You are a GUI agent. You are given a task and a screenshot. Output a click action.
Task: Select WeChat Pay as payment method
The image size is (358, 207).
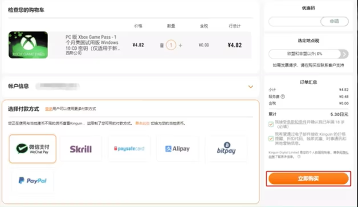(33, 149)
